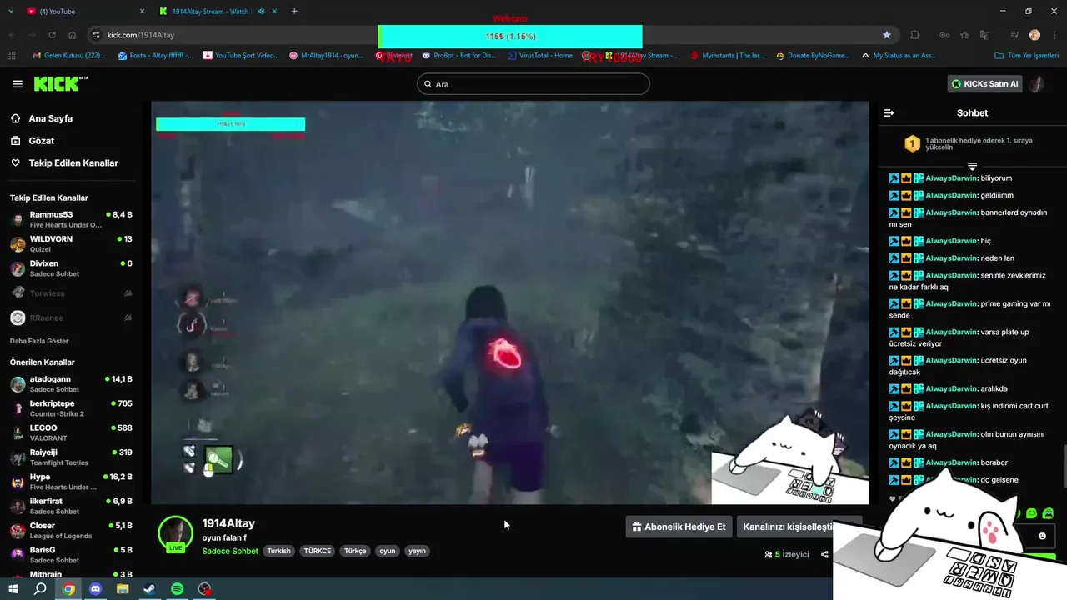
Task: Open the Gelen Kutusu bookmark
Action: pyautogui.click(x=68, y=56)
